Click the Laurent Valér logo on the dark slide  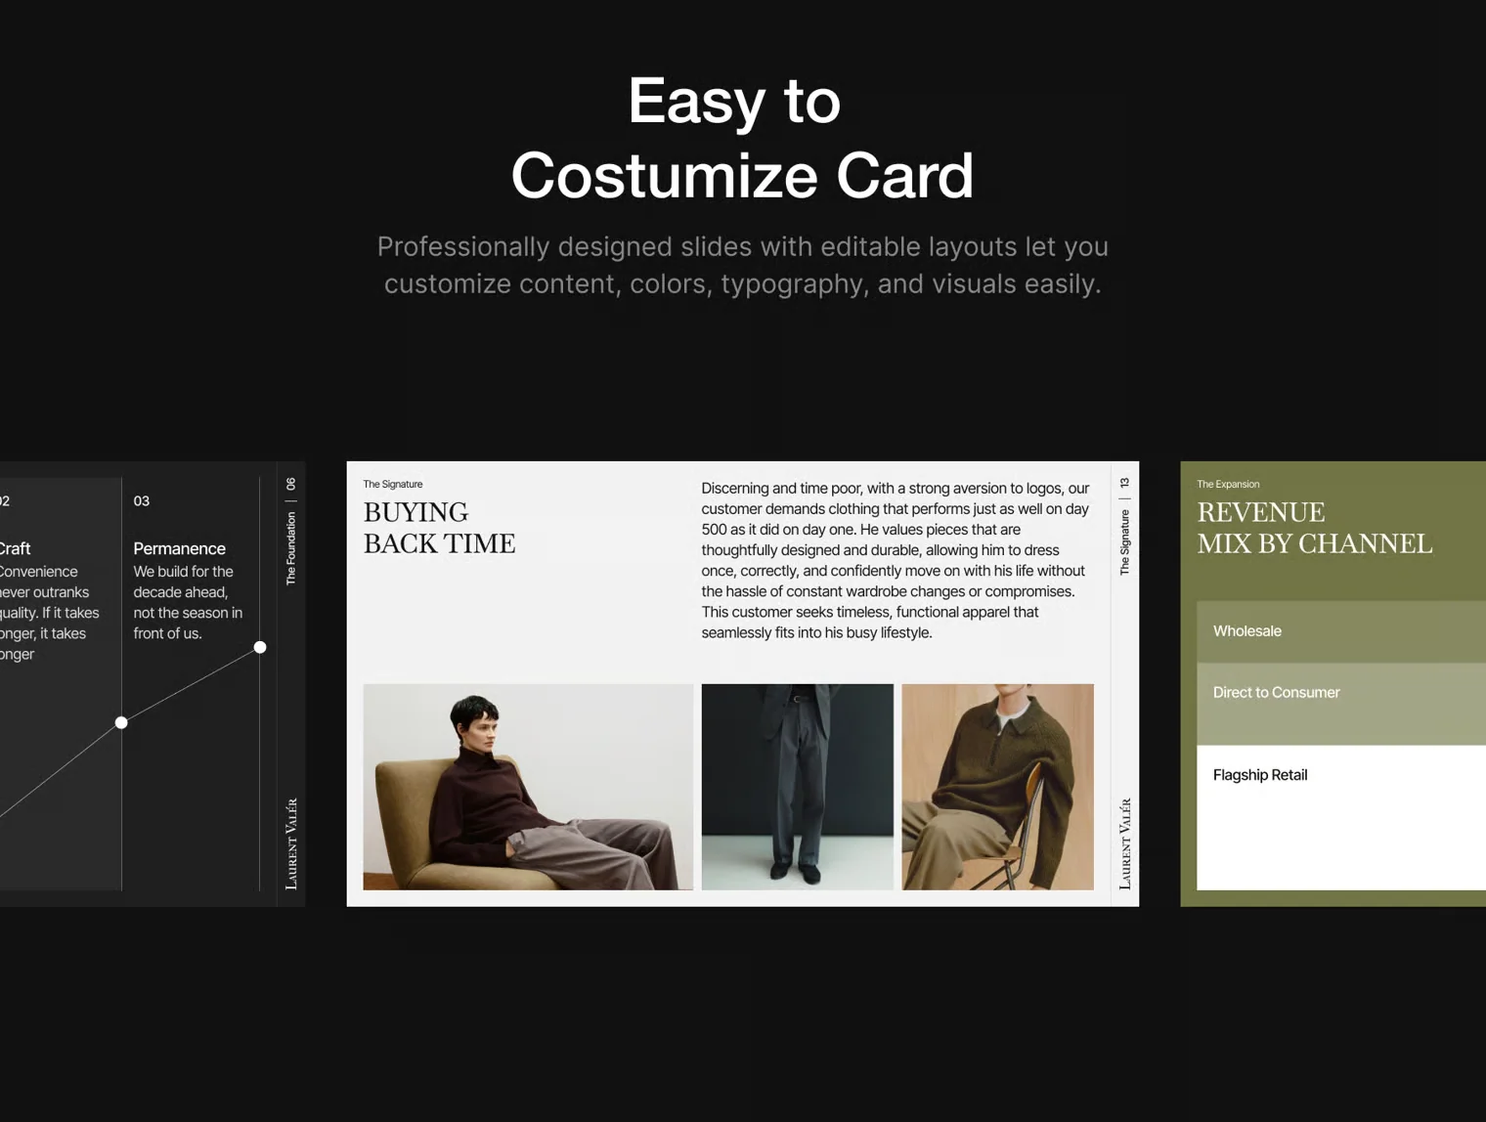tap(290, 843)
